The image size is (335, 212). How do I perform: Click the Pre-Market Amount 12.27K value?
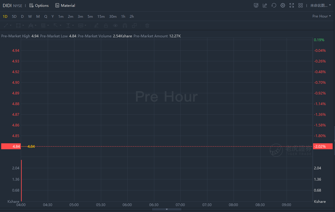(175, 36)
